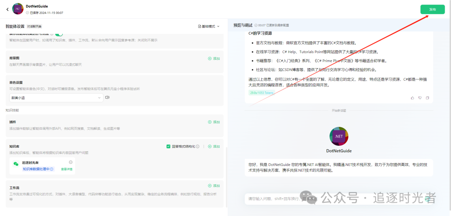Click the 追逐时光者 knowledge base name
The height and width of the screenshot is (216, 451).
point(30,163)
